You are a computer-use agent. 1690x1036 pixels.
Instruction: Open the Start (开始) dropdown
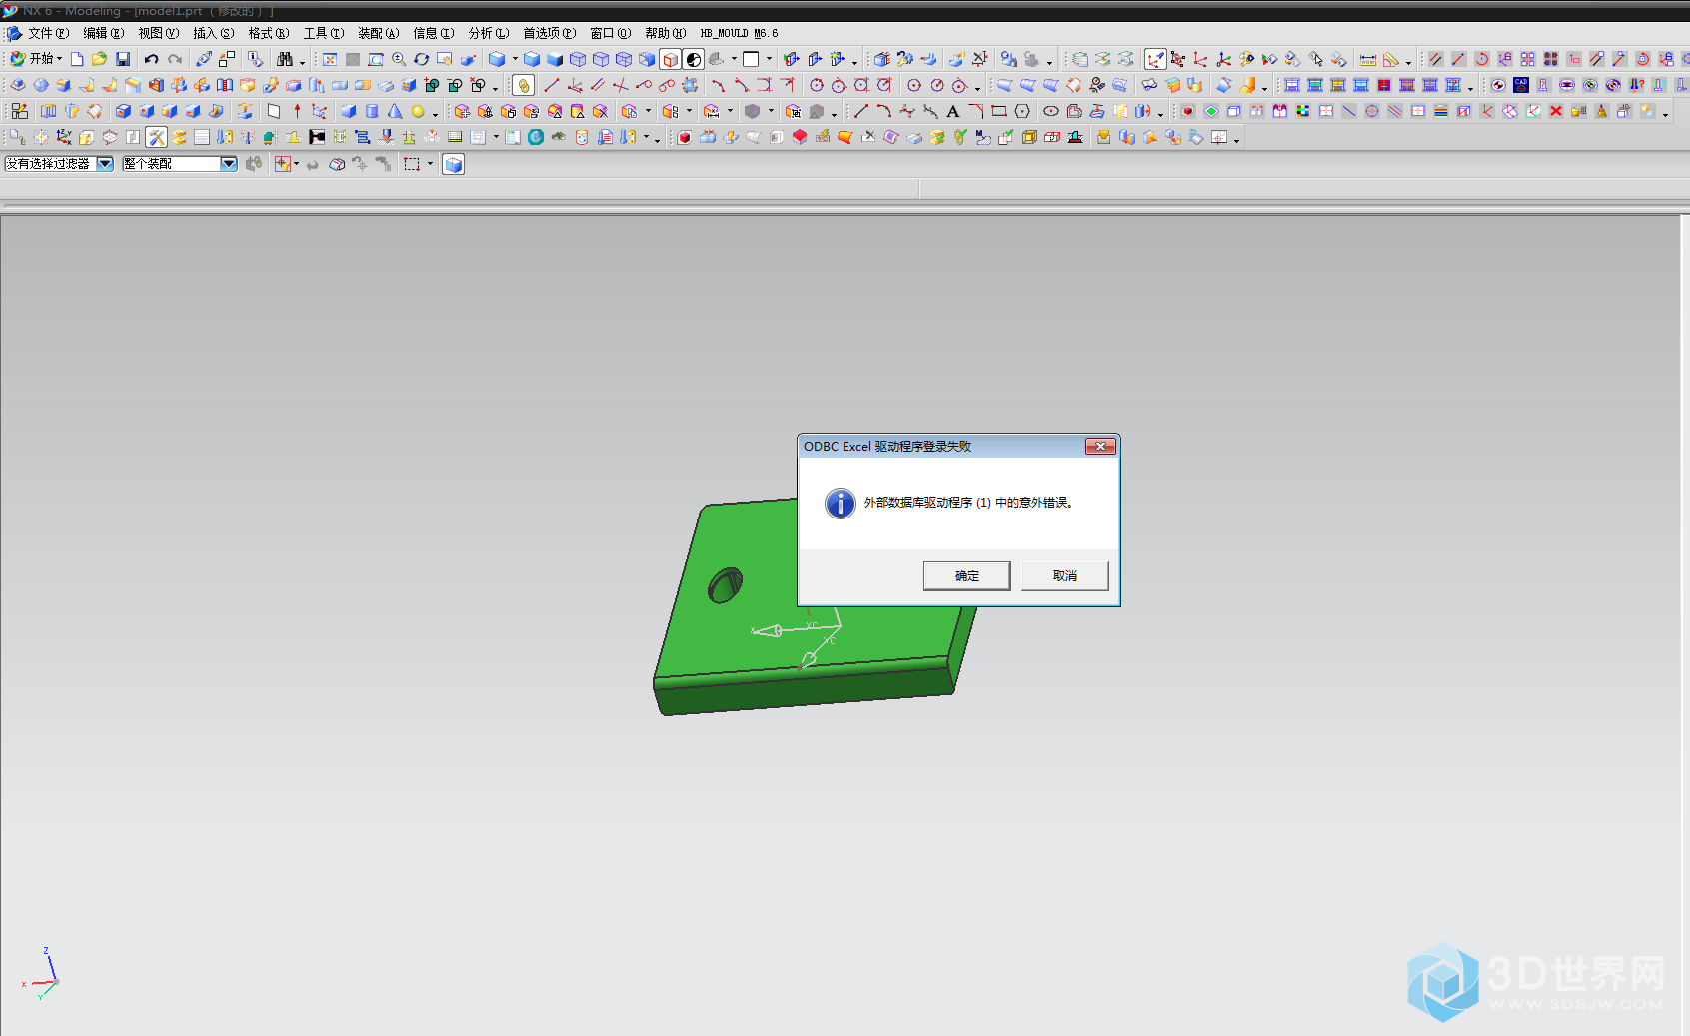(x=37, y=59)
